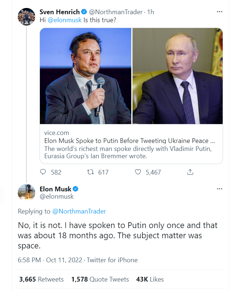
Task: Open the more options menu on Sven's tweet
Action: pyautogui.click(x=219, y=12)
